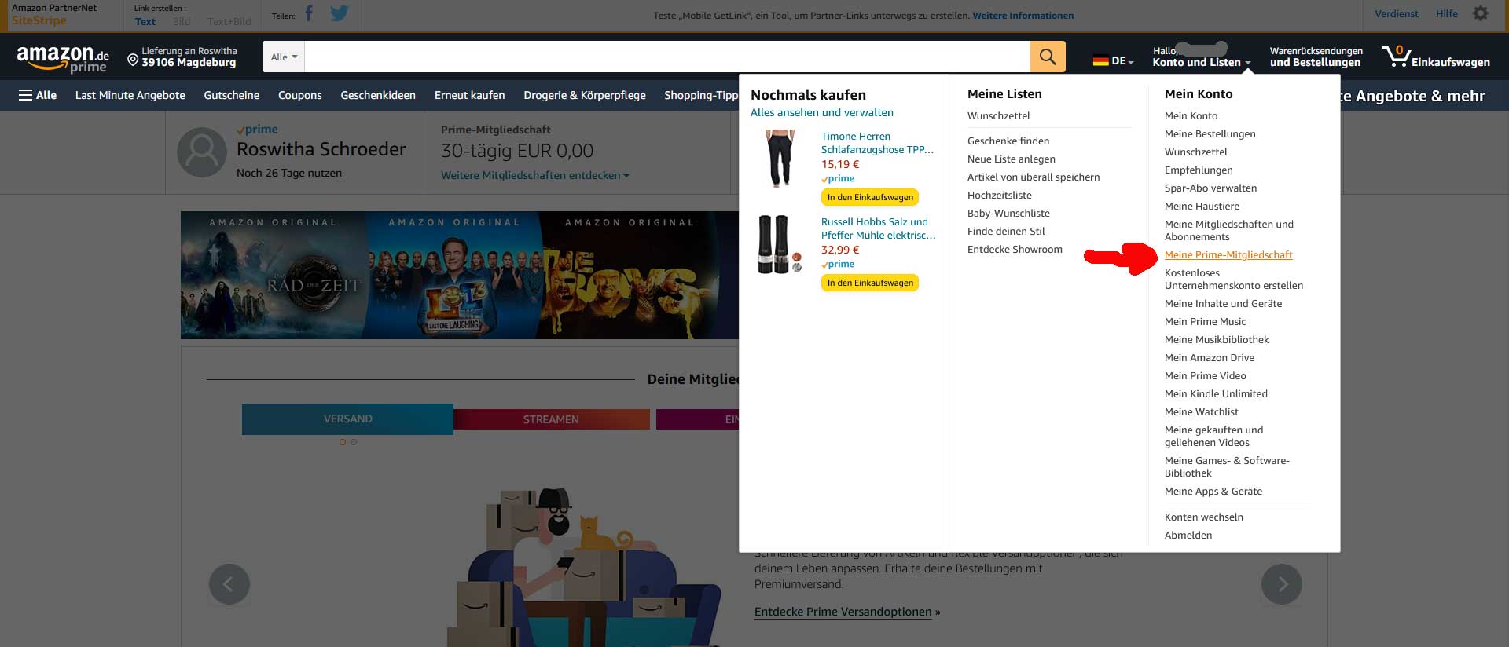
Task: Click Alles ansehen und verwalten link
Action: pos(822,112)
